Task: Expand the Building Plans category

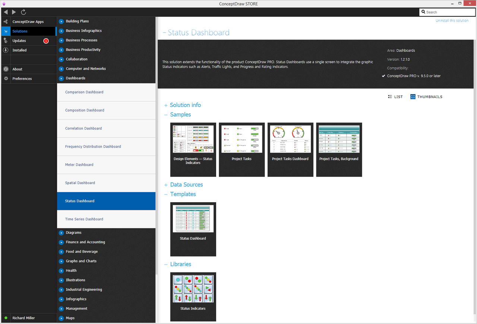Action: (61, 21)
